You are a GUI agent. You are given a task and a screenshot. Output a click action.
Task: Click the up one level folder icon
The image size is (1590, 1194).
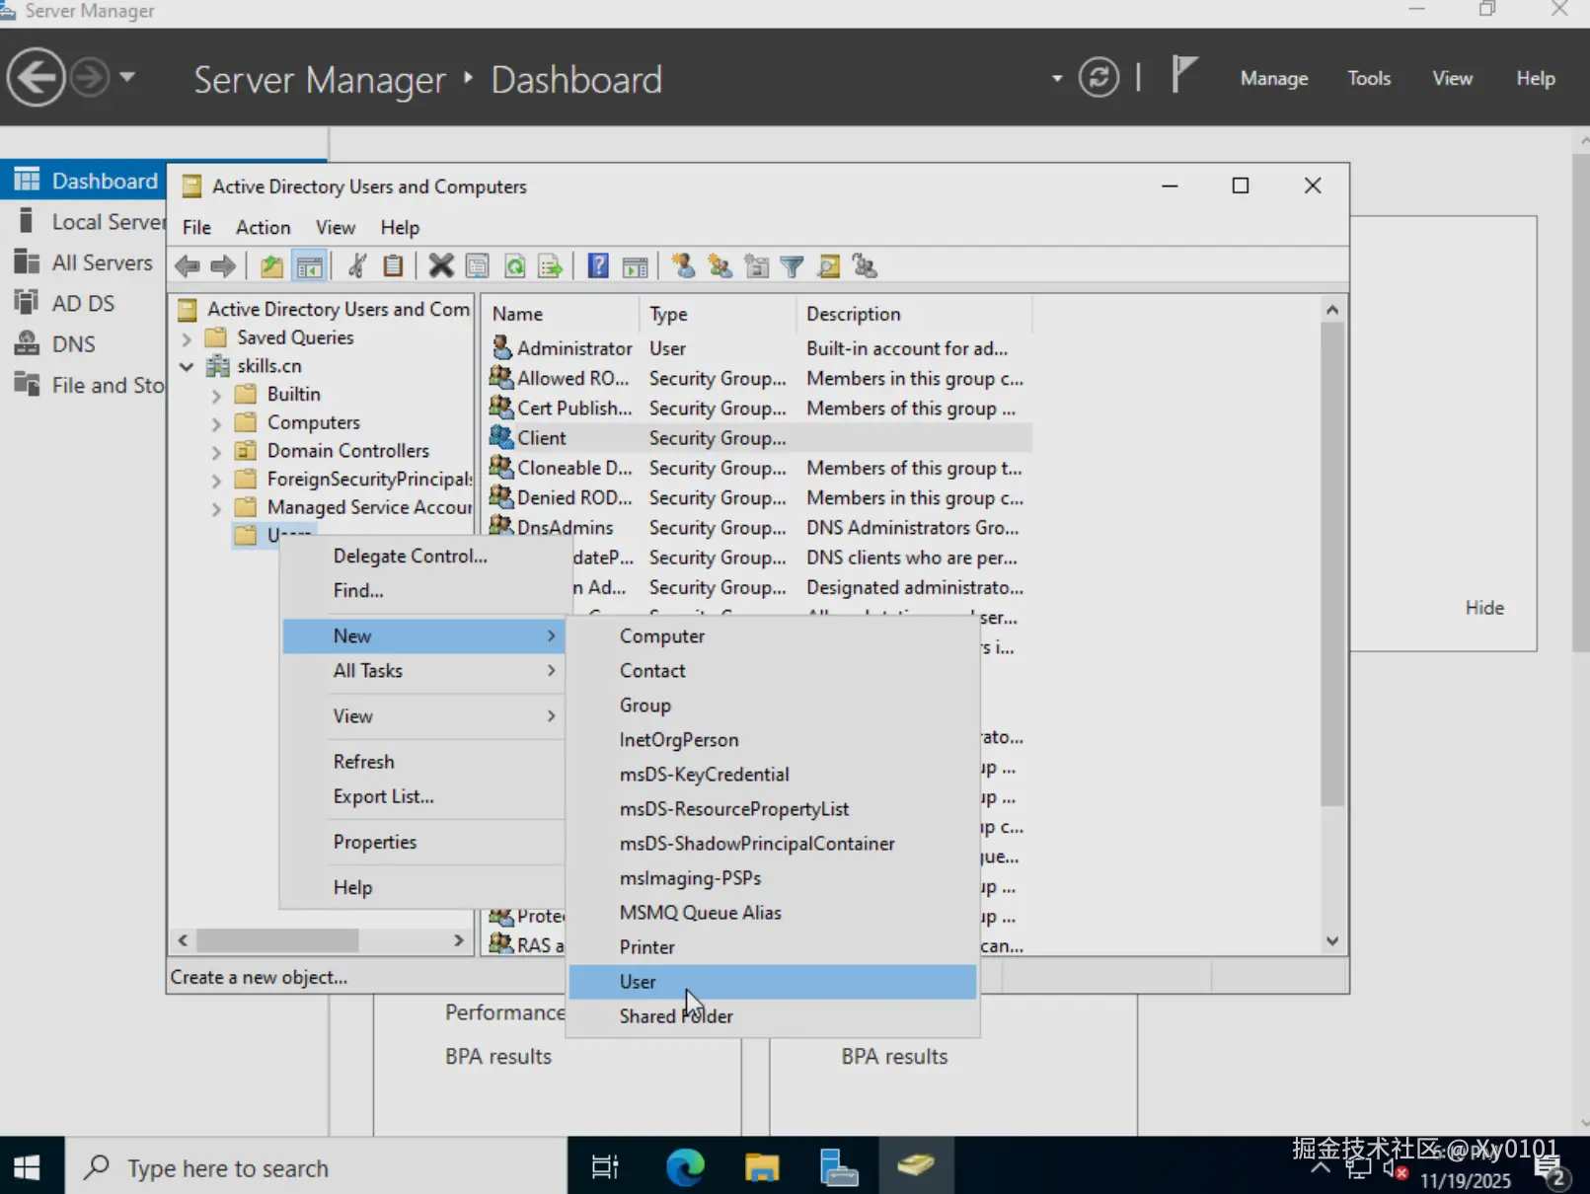click(x=271, y=266)
